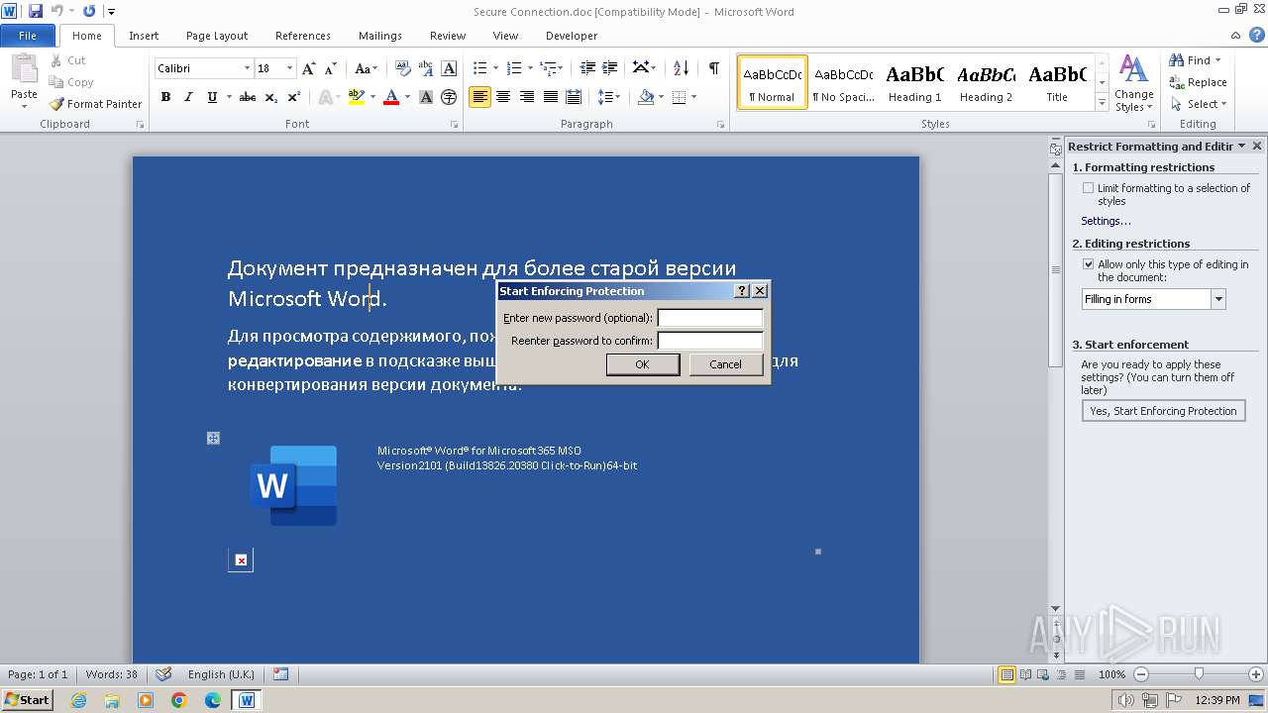Open the Find dropdown arrow
This screenshot has height=713, width=1268.
point(1218,60)
